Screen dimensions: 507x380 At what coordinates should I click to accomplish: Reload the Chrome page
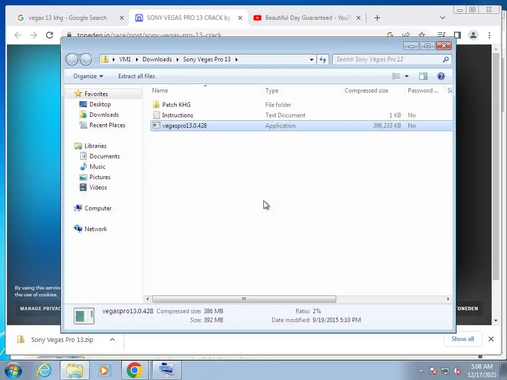(x=50, y=35)
